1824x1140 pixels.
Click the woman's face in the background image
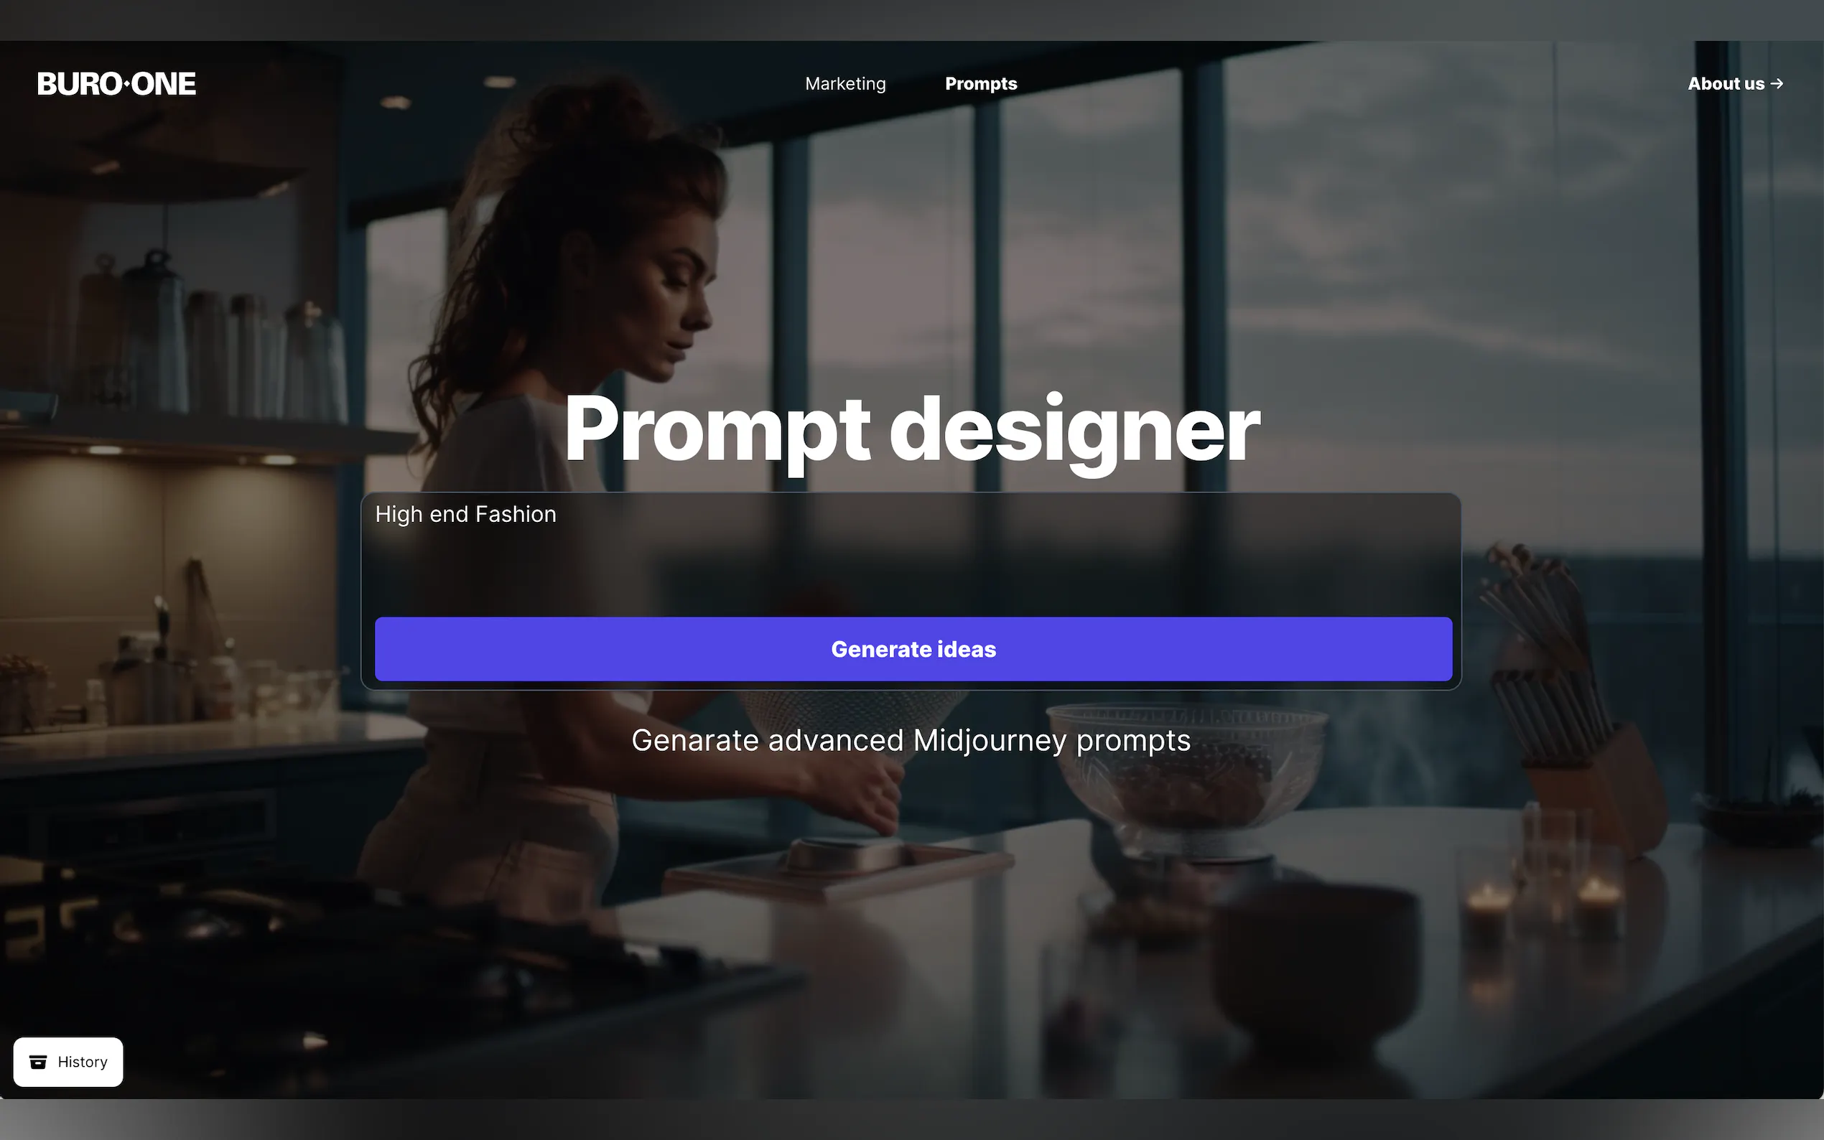pos(664,302)
